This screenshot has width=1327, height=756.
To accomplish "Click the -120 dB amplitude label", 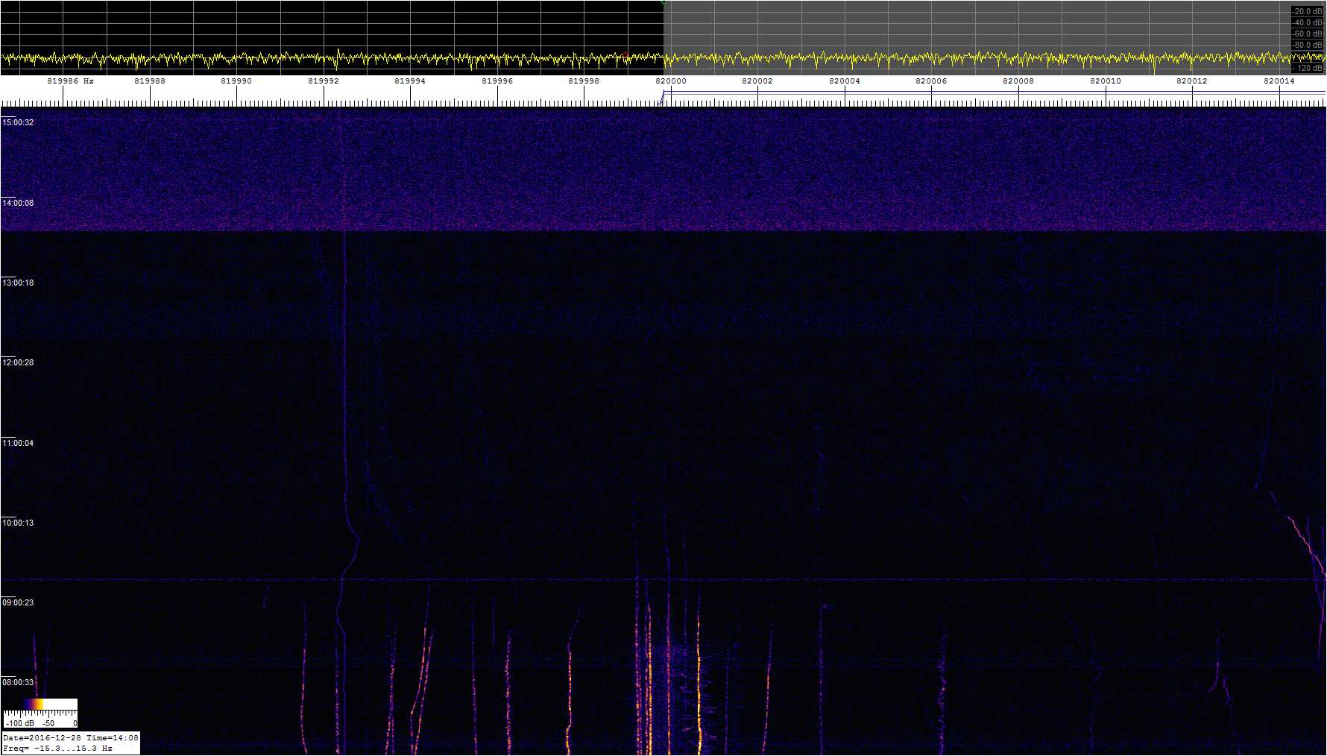I will coord(1307,69).
